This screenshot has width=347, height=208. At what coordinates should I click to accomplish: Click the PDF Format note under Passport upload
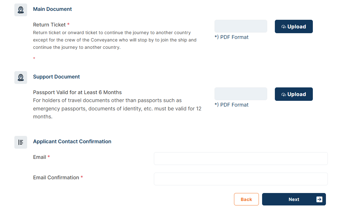coord(231,105)
